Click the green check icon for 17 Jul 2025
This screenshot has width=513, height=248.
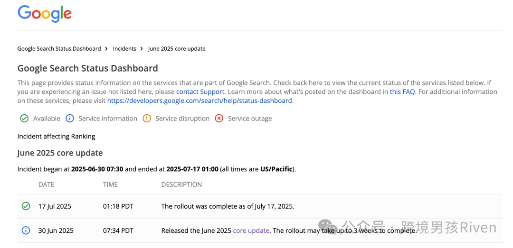click(x=26, y=206)
